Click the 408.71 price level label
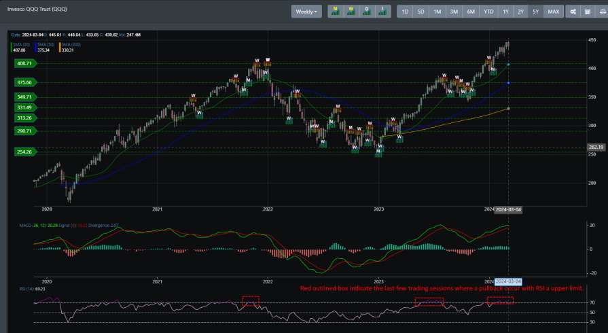The height and width of the screenshot is (333, 608). pyautogui.click(x=25, y=63)
